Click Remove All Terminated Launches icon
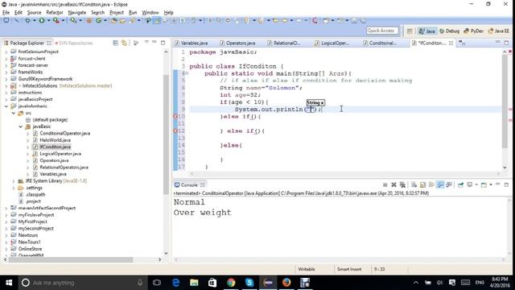The height and width of the screenshot is (290, 515). click(402, 184)
